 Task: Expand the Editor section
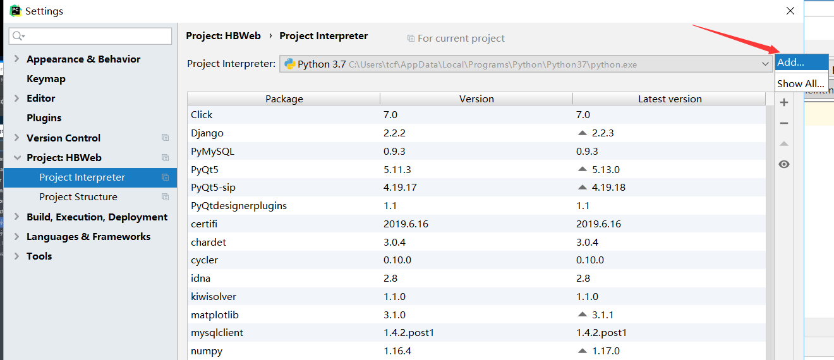point(16,99)
